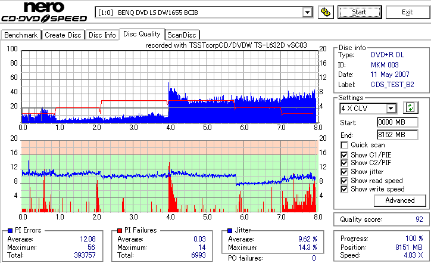Click the PI Errors average 12.08
The image size is (431, 263).
click(x=88, y=239)
